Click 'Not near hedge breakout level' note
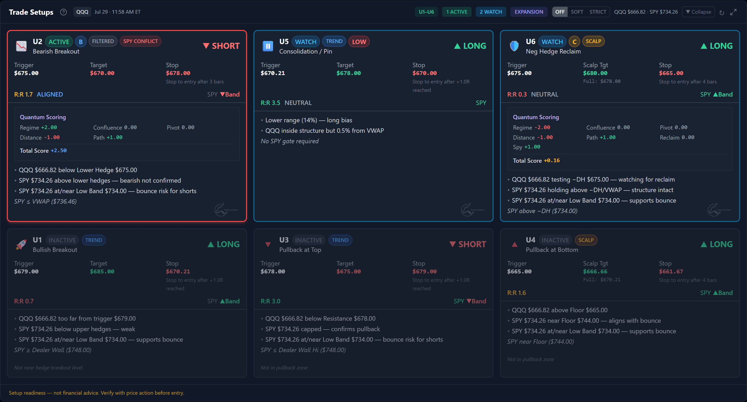The width and height of the screenshot is (747, 402). (48, 367)
